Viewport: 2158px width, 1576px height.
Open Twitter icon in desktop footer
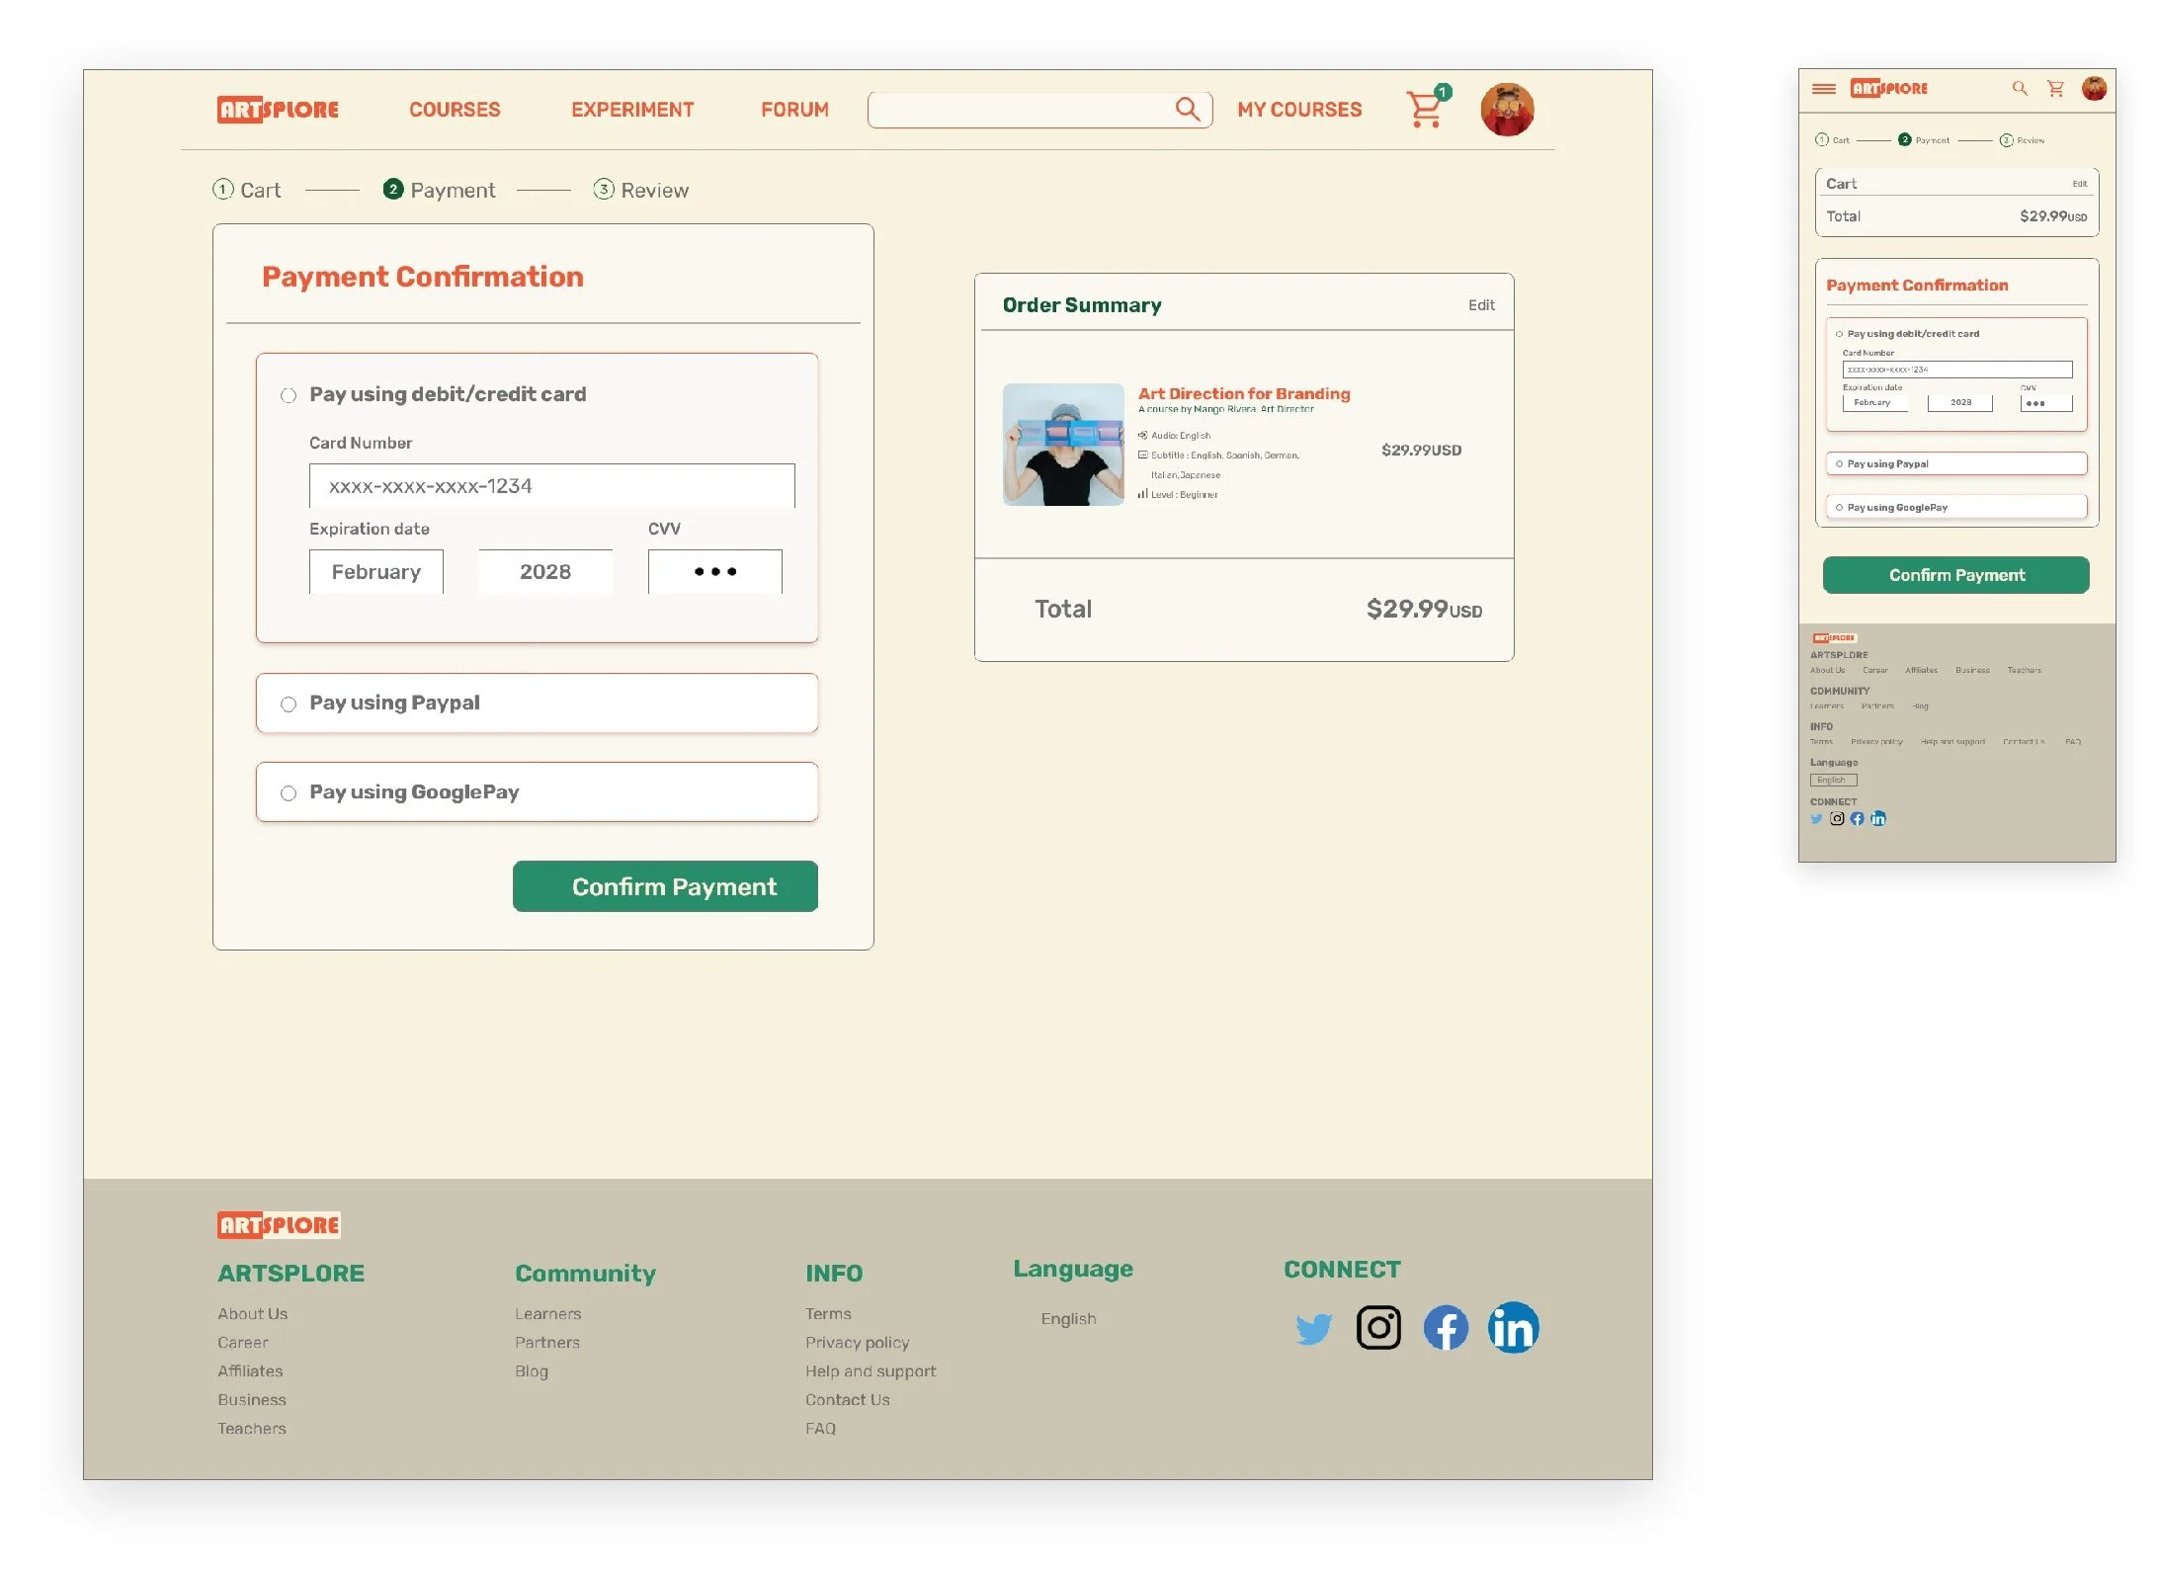click(x=1313, y=1328)
